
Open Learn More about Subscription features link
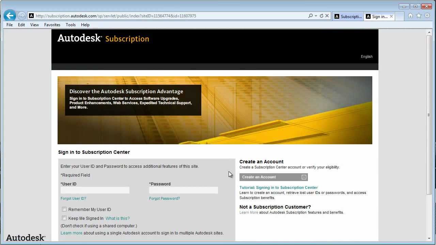[x=249, y=212]
